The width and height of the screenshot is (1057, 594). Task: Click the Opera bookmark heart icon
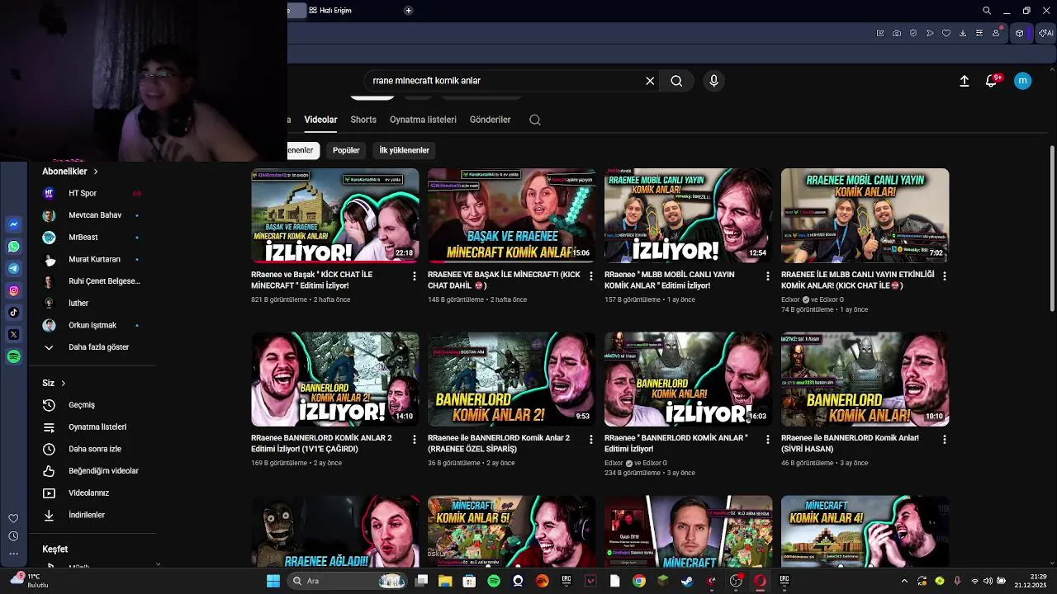point(946,33)
